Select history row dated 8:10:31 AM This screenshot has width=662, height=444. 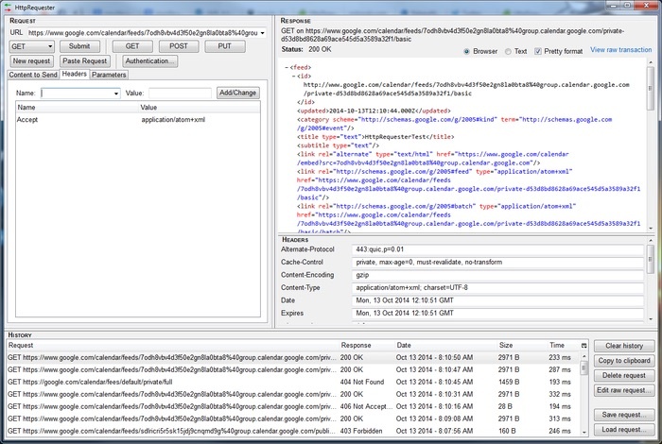(x=293, y=394)
